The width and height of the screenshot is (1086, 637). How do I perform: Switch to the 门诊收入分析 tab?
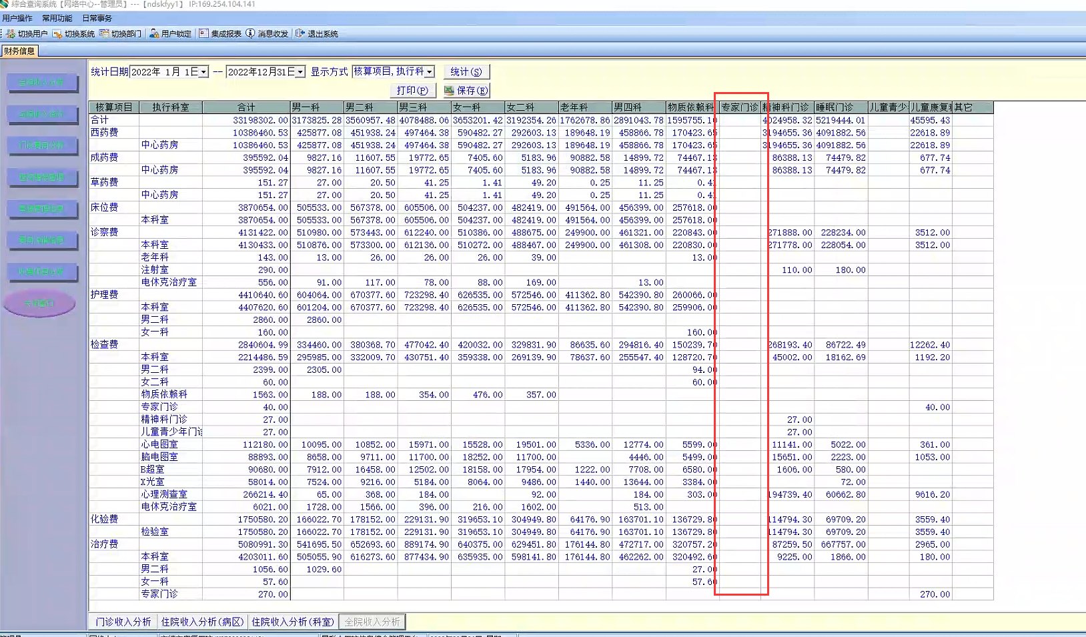(x=123, y=622)
